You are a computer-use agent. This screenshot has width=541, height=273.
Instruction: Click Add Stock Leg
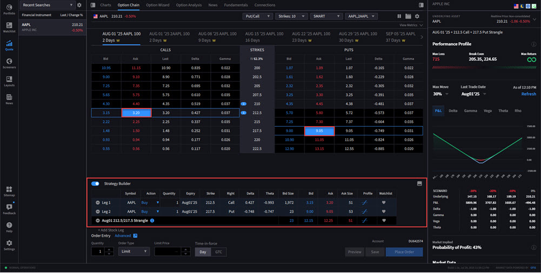point(111,230)
